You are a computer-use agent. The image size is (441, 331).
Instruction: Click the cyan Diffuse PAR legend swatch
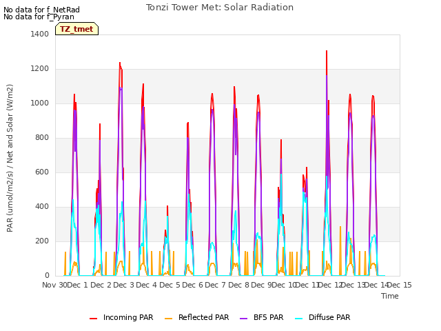(299, 318)
